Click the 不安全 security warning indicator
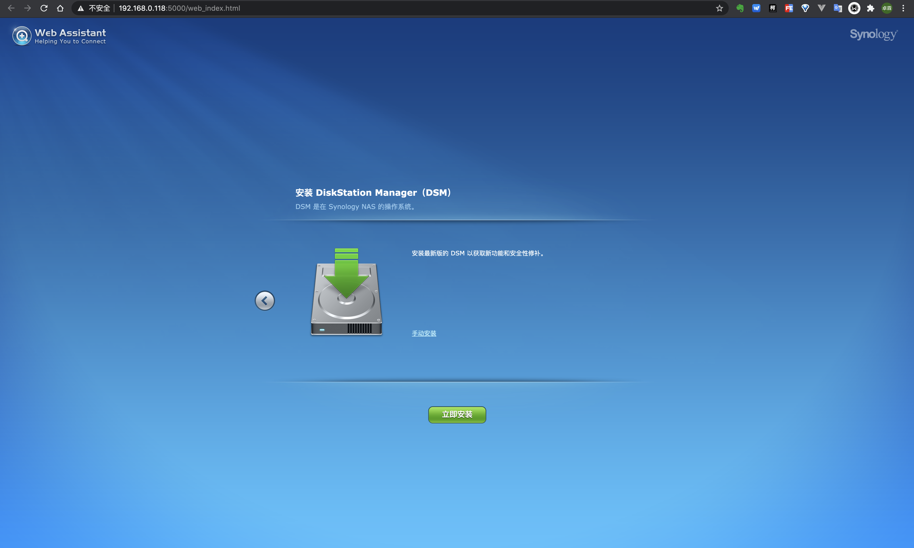This screenshot has height=548, width=914. coord(94,8)
